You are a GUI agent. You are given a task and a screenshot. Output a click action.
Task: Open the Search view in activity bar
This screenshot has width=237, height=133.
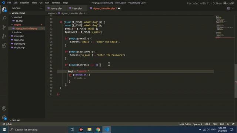point(4,18)
